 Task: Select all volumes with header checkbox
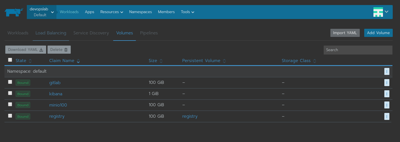pos(10,60)
